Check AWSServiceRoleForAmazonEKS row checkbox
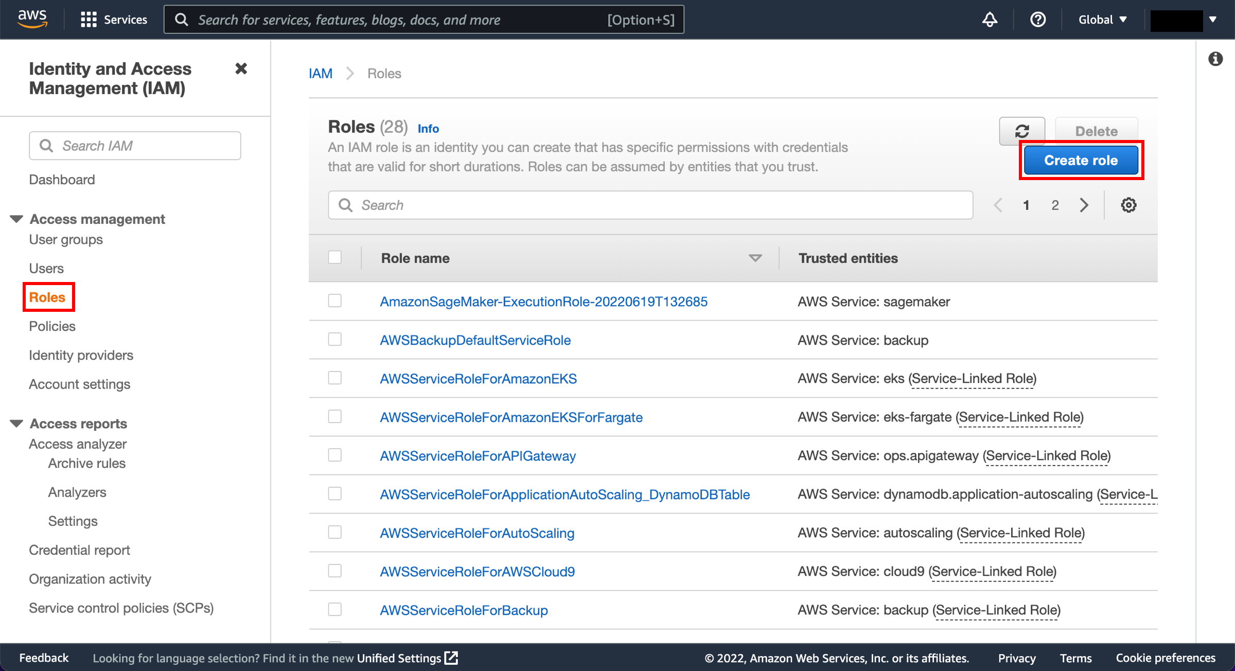1235x671 pixels. 335,378
